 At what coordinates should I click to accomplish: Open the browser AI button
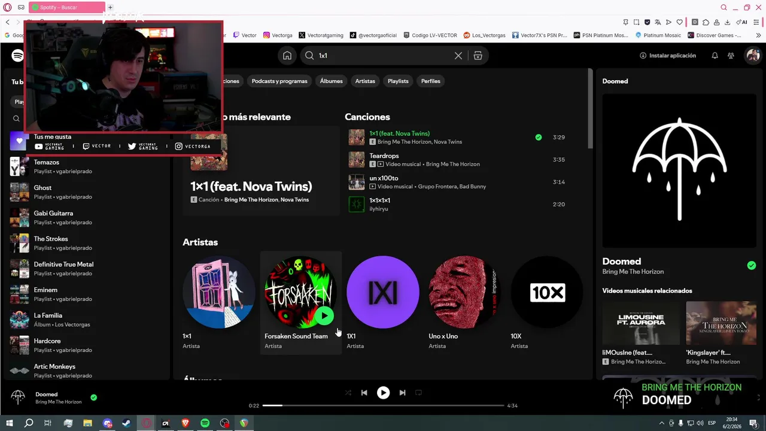click(742, 22)
